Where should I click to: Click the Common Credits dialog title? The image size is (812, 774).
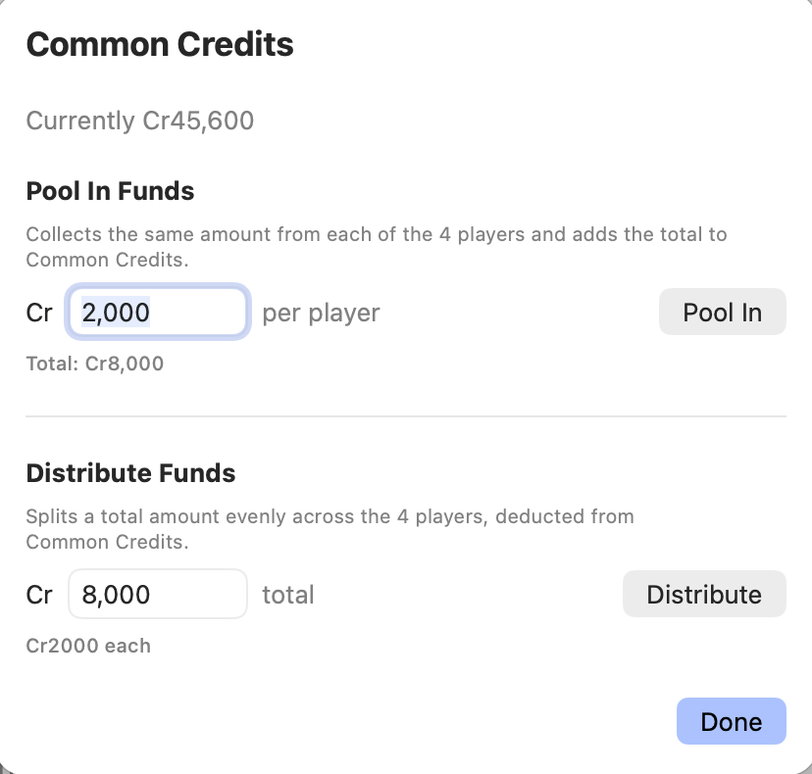(160, 44)
